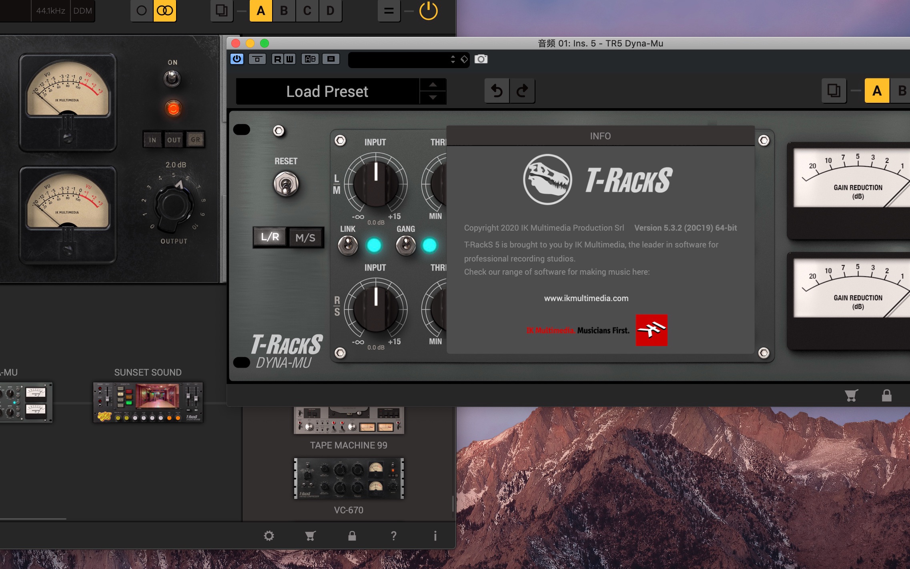Click the R/S channel INPUT knob
This screenshot has width=910, height=569.
[x=376, y=309]
